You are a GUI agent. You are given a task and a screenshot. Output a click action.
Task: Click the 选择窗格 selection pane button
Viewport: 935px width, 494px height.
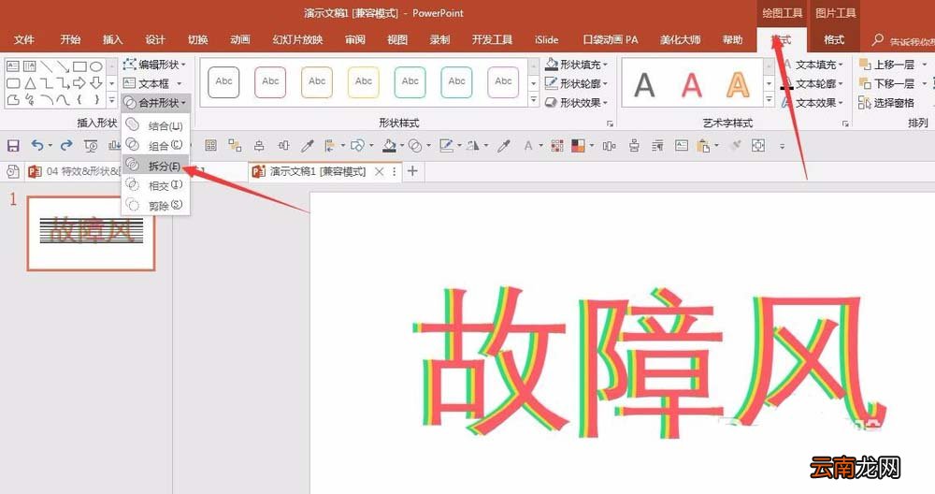click(886, 103)
